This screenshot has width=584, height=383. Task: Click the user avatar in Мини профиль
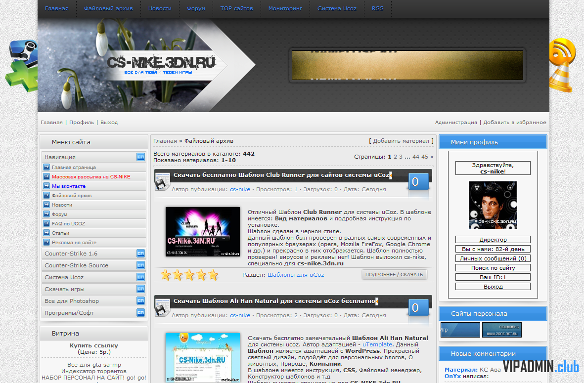coord(493,205)
